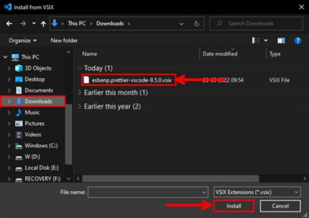This screenshot has width=309, height=218.
Task: Select This PC in the tree
Action: 30,57
